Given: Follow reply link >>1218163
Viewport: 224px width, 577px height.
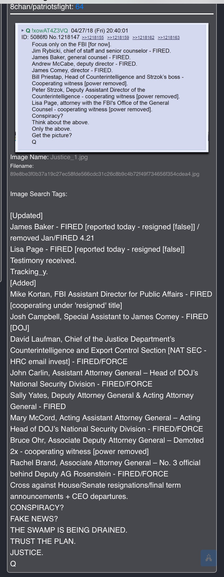Looking at the screenshot, I should 169,37.
